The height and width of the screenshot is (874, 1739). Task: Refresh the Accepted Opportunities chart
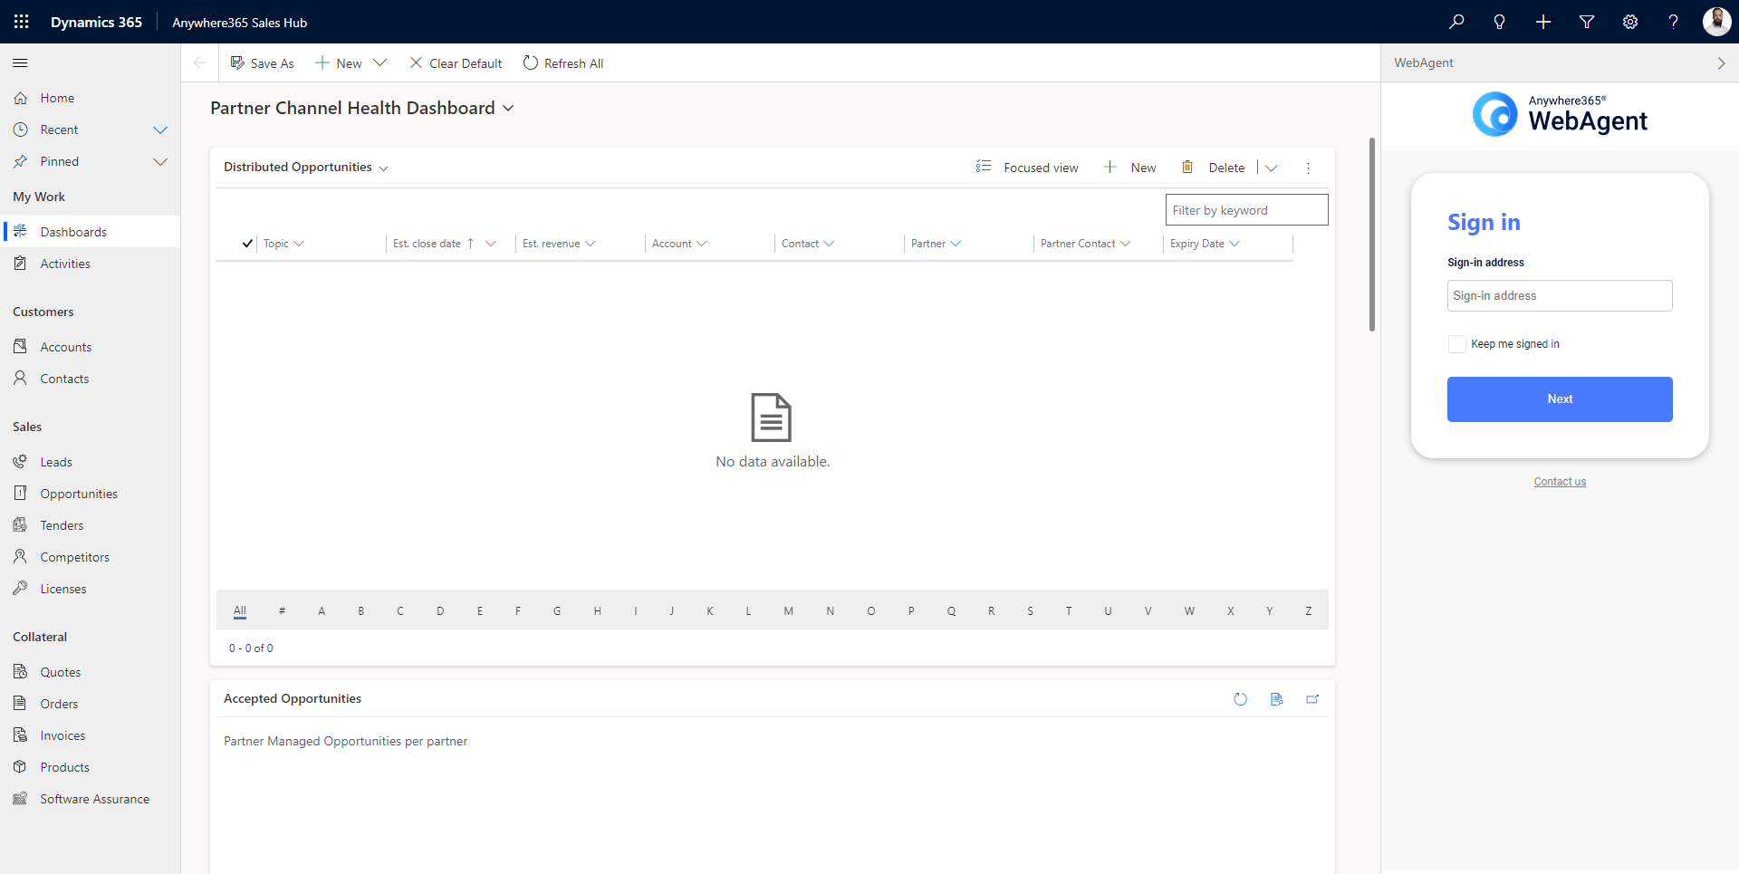(1241, 699)
